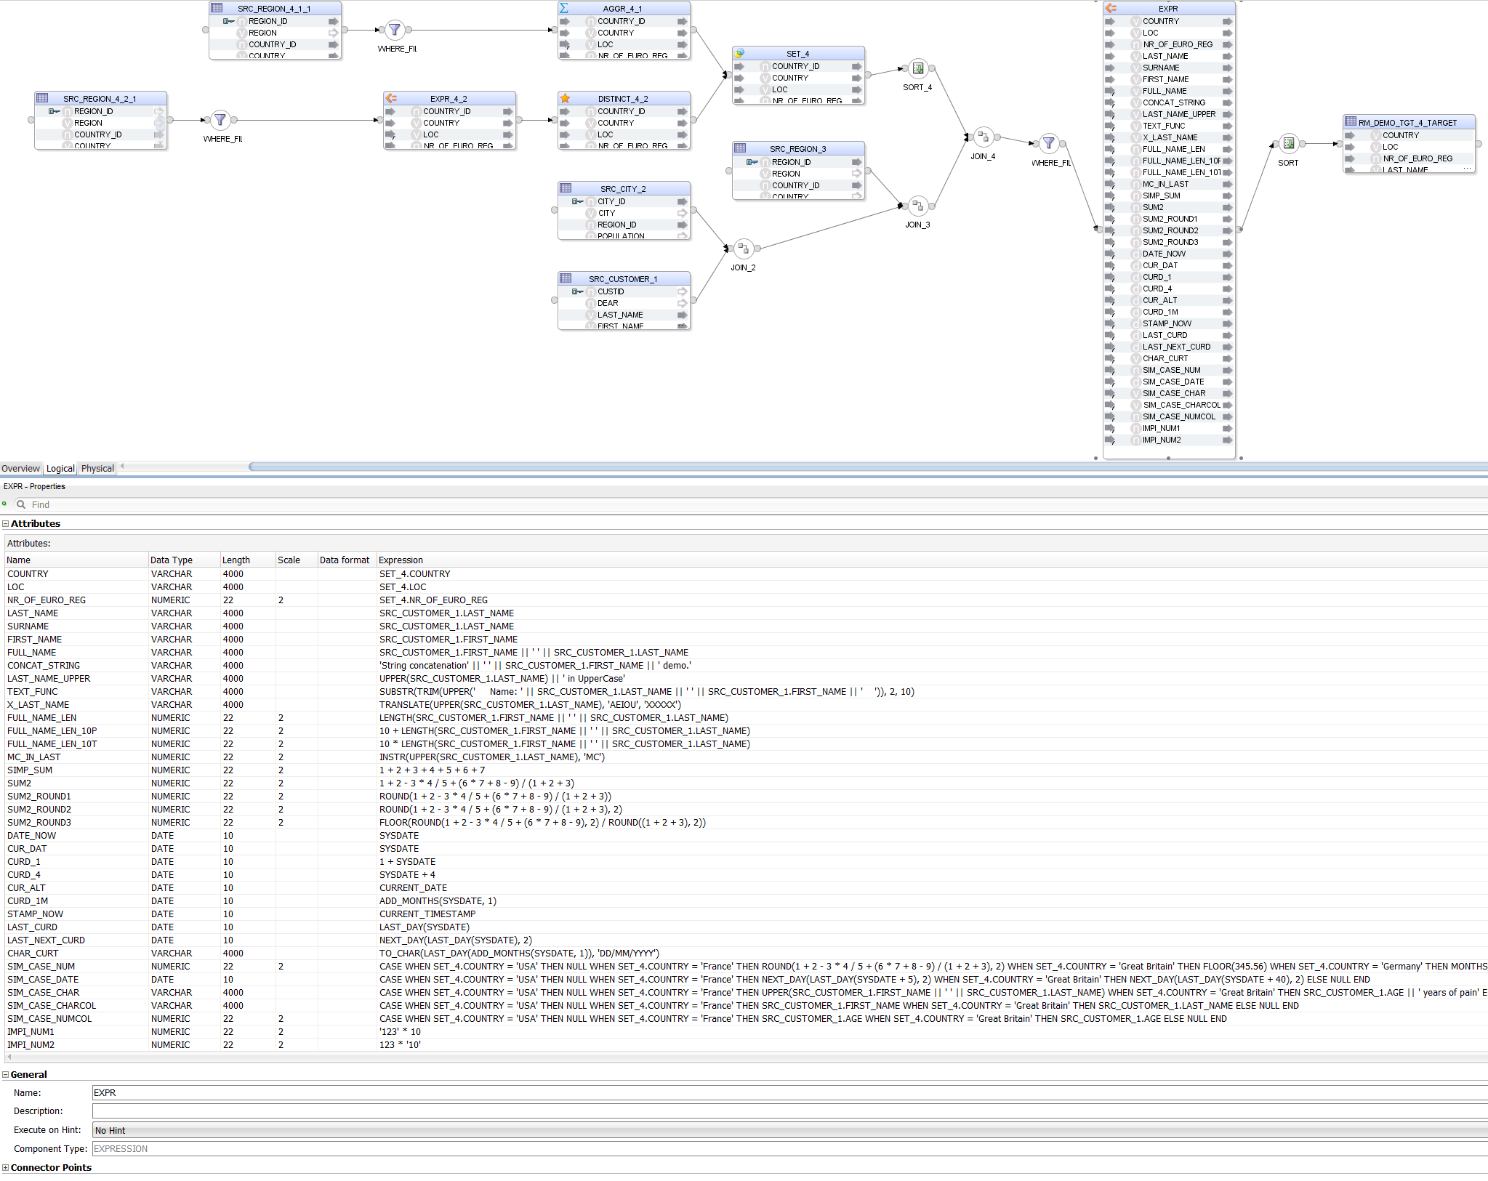Collapse the Attributes section

[x=5, y=523]
